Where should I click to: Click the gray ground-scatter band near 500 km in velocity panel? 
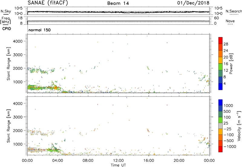coord(36,150)
